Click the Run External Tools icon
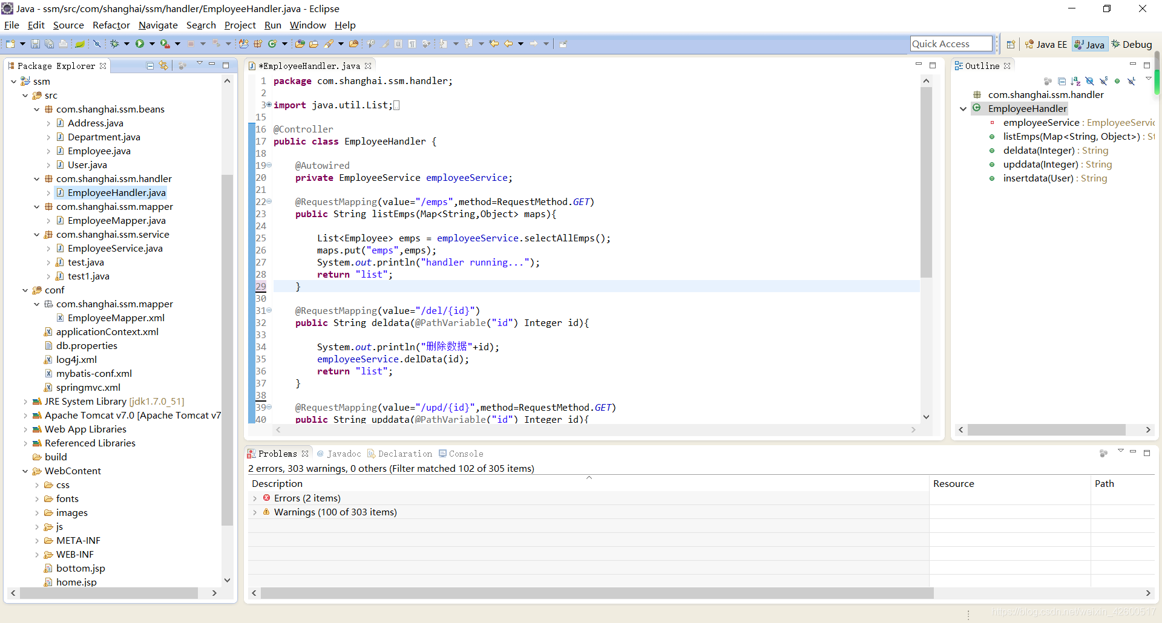This screenshot has width=1162, height=623. pos(165,44)
